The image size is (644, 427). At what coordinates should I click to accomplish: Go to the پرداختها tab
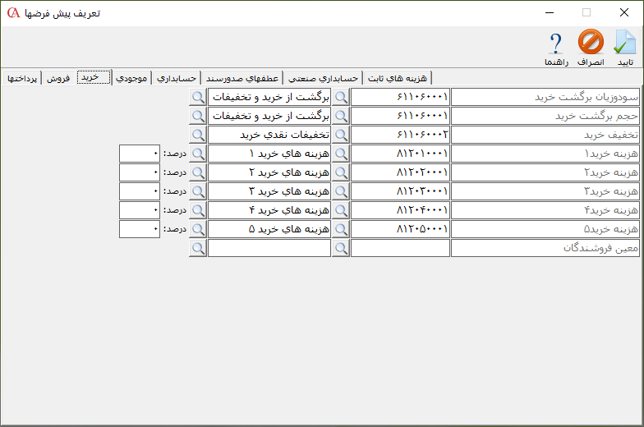click(22, 78)
